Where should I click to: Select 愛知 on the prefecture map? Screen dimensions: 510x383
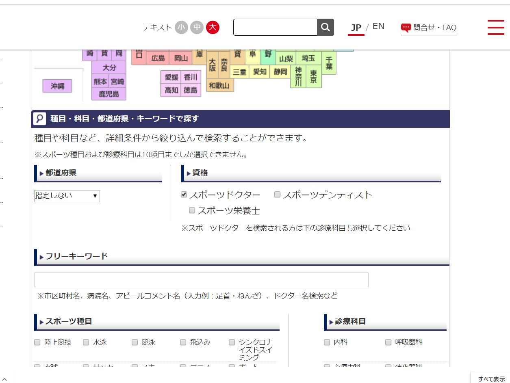click(x=260, y=71)
